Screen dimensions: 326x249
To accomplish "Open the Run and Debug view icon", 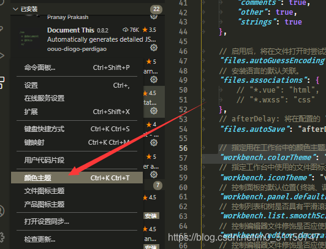I will (x=2, y=55).
